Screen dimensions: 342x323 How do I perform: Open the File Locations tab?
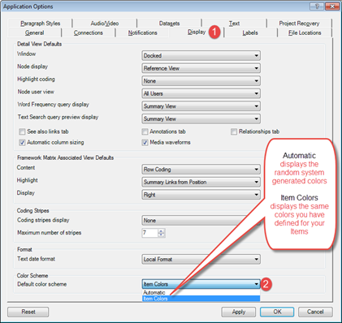pyautogui.click(x=305, y=32)
